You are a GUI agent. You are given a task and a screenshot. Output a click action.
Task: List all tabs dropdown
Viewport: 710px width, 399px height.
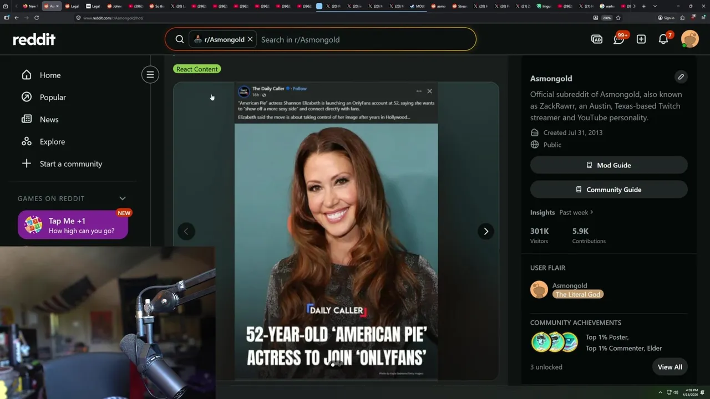(x=655, y=6)
